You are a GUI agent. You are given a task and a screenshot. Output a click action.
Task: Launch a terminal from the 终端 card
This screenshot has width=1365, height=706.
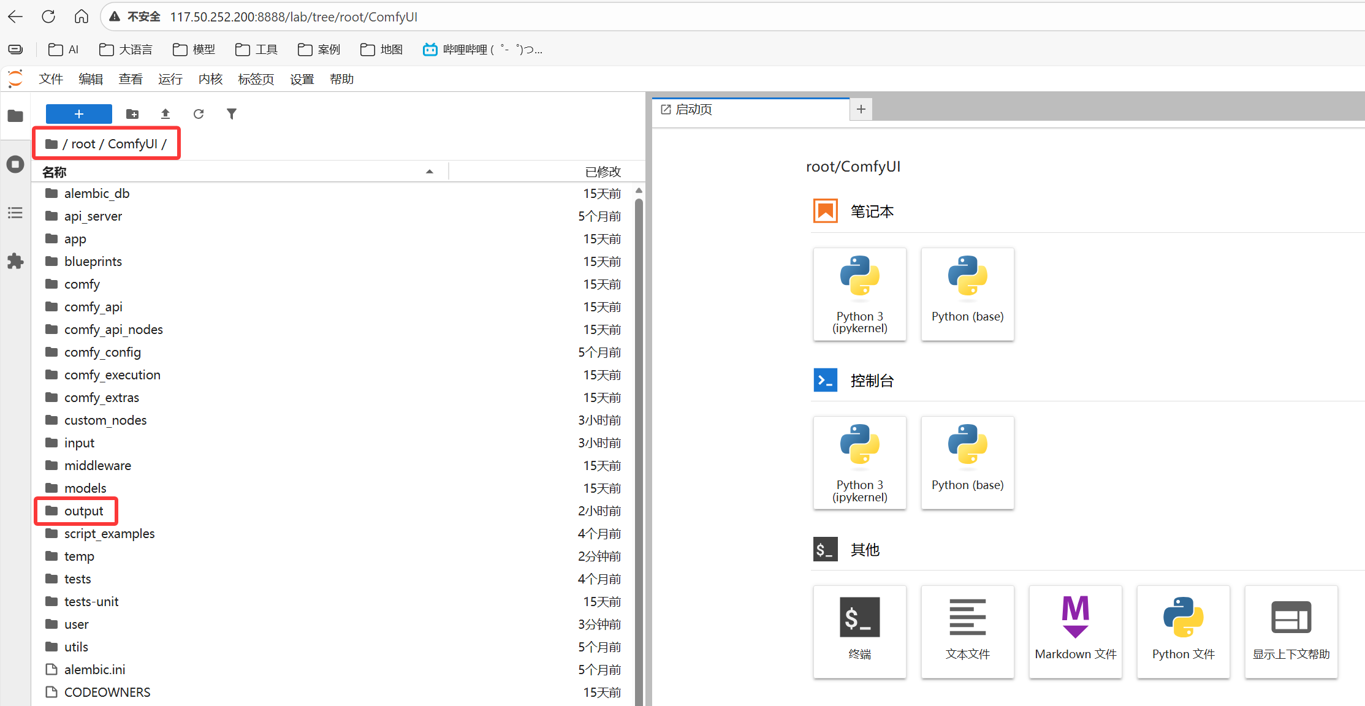859,631
